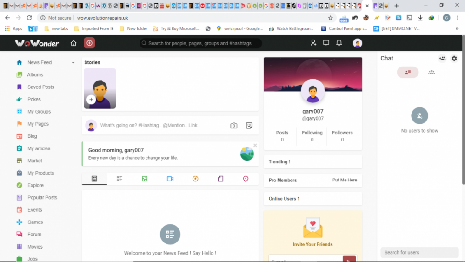View the Posts count
Screen dimensions: 465x262
pyautogui.click(x=282, y=136)
